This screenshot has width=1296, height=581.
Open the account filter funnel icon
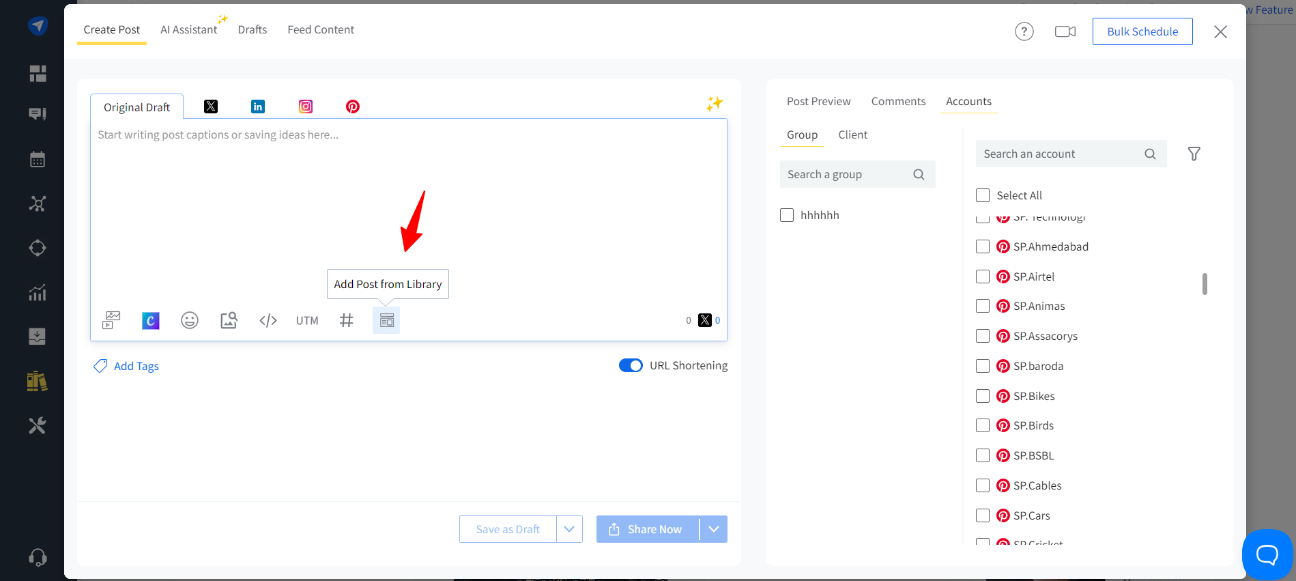coord(1194,154)
